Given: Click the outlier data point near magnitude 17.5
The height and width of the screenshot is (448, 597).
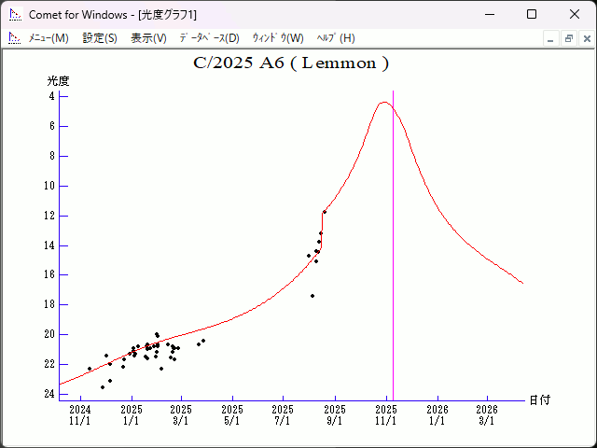Looking at the screenshot, I should (312, 296).
